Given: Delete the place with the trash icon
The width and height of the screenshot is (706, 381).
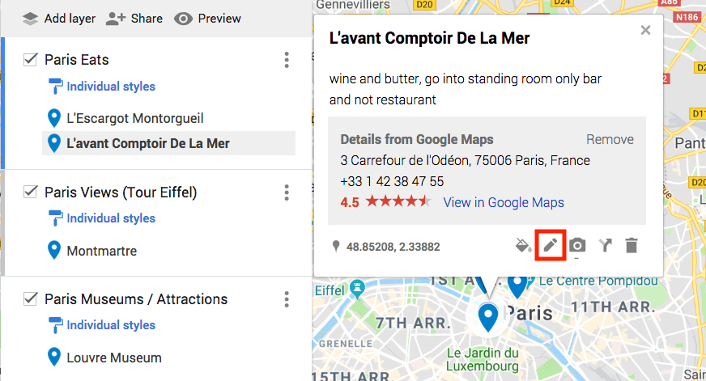Looking at the screenshot, I should [x=632, y=245].
